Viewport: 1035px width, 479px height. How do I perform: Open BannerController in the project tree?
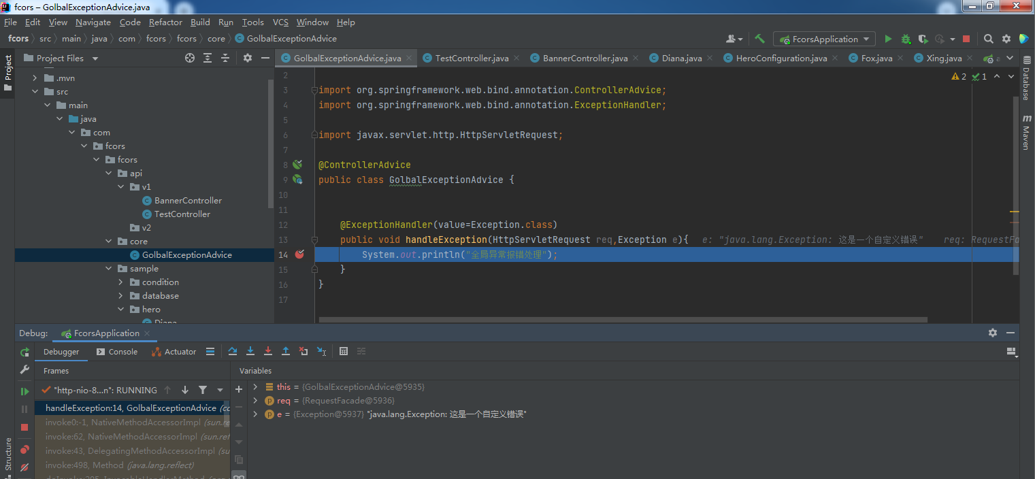click(x=188, y=201)
